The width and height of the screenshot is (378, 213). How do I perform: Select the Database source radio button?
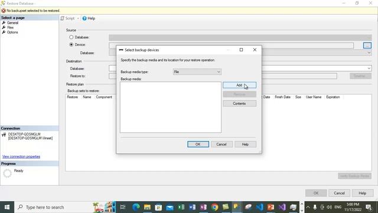coord(71,37)
